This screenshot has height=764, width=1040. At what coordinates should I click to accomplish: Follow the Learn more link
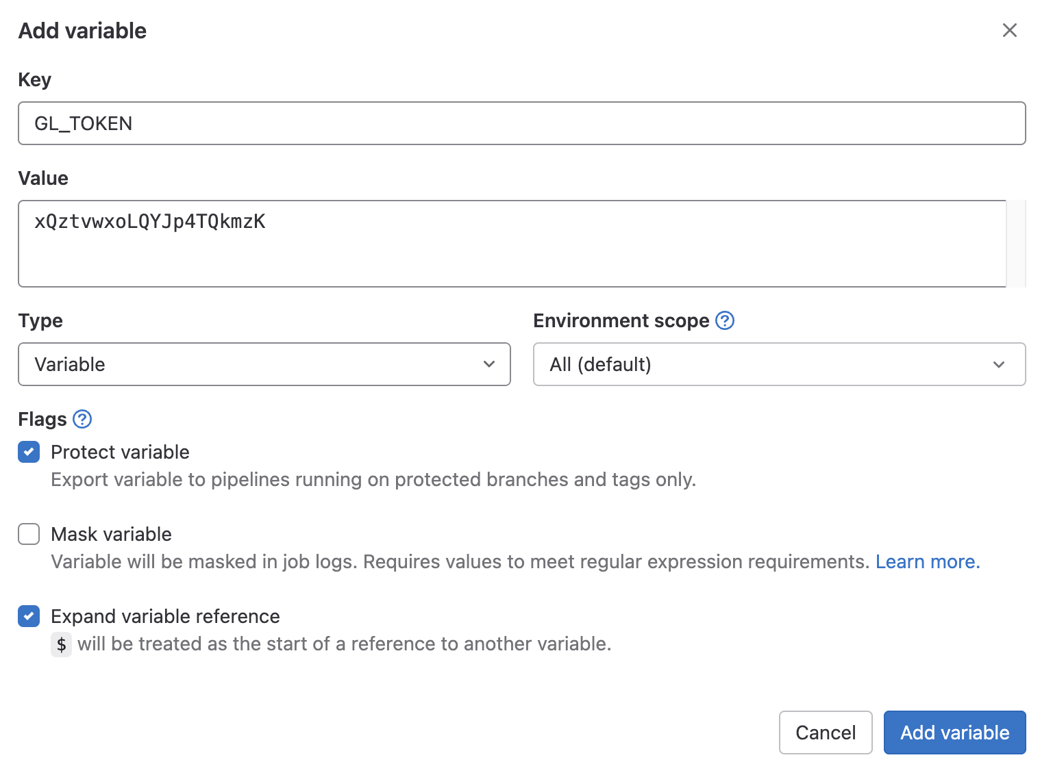click(927, 561)
